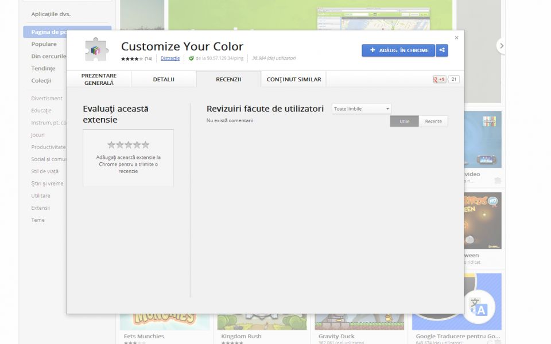This screenshot has height=344, width=551.
Task: Open the Distracție category link
Action: point(170,58)
